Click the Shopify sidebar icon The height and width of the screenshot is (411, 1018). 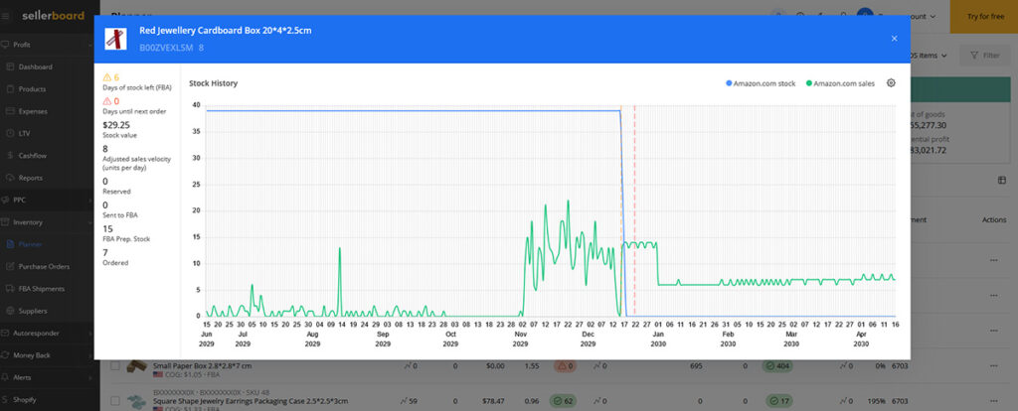(x=6, y=399)
